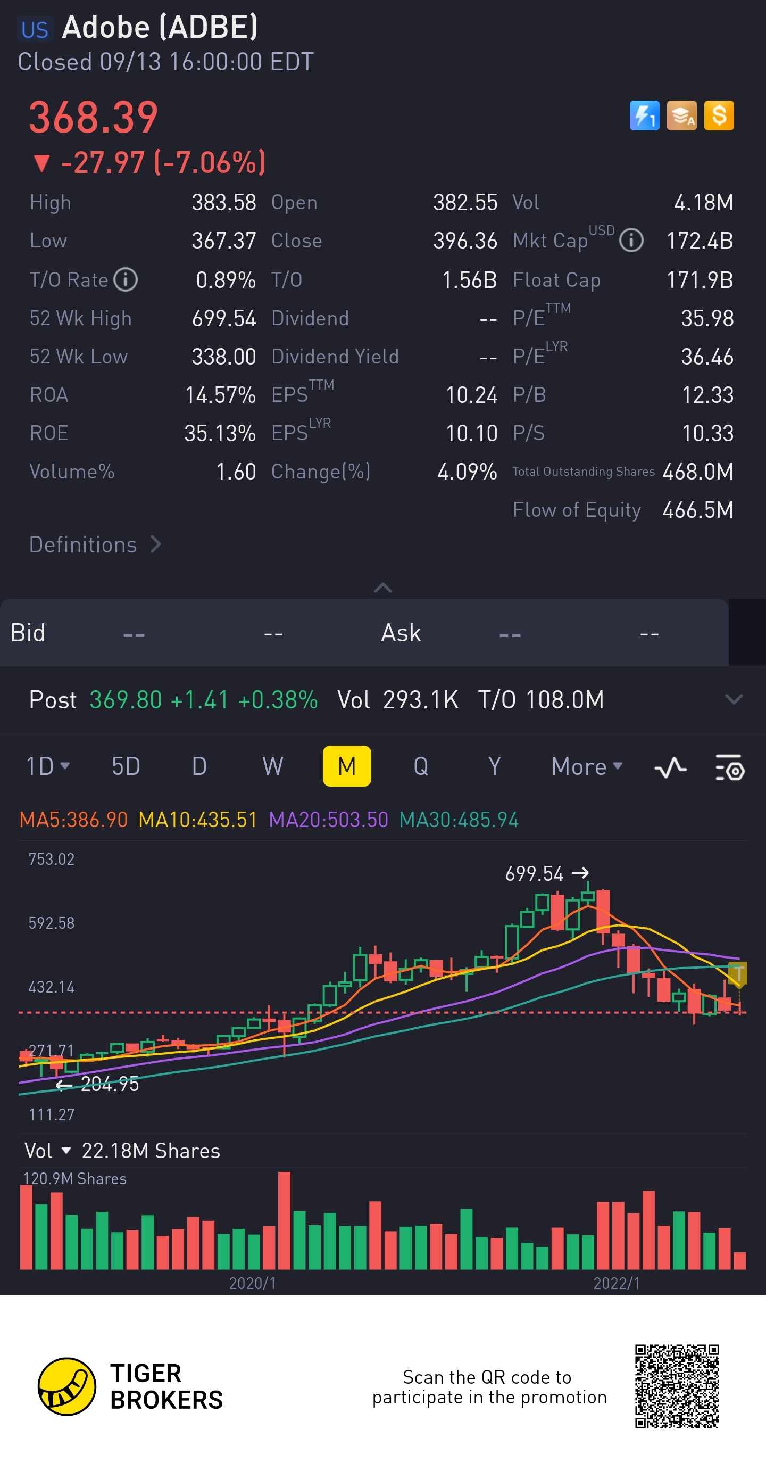Tap the MA5:386.90 indicator label
The width and height of the screenshot is (766, 1479).
point(73,819)
